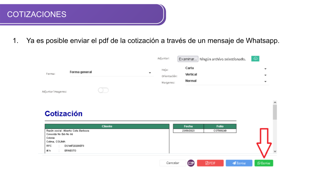Click the preview scrollbar up arrow
The height and width of the screenshot is (178, 317).
click(x=275, y=103)
